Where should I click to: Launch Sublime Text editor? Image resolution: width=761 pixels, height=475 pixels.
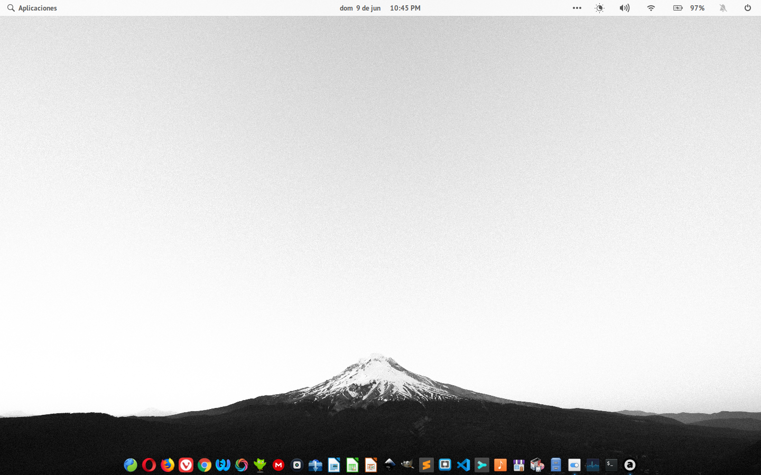(426, 465)
